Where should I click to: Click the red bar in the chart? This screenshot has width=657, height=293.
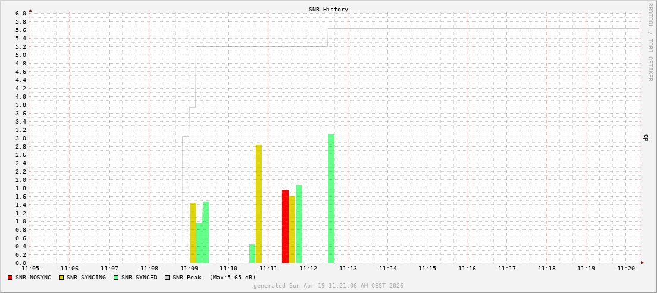pyautogui.click(x=285, y=226)
